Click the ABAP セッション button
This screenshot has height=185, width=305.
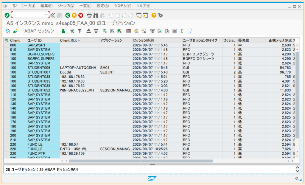click(x=39, y=31)
